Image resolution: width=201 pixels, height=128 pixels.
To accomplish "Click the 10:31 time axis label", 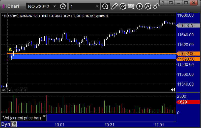I will point(109,125).
